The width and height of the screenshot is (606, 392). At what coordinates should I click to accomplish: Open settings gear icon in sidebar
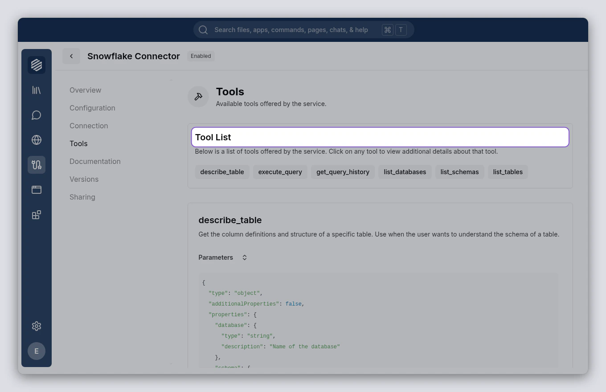37,326
